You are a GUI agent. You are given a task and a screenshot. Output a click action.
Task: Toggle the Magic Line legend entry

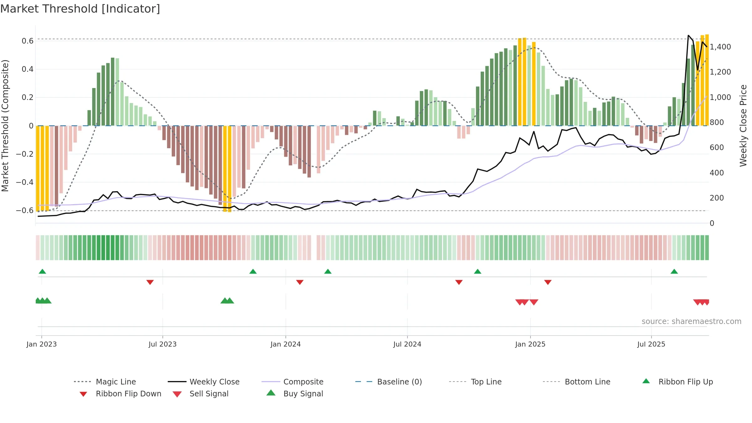(105, 382)
